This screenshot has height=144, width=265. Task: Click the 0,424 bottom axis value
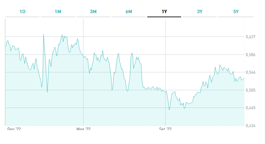250,126
